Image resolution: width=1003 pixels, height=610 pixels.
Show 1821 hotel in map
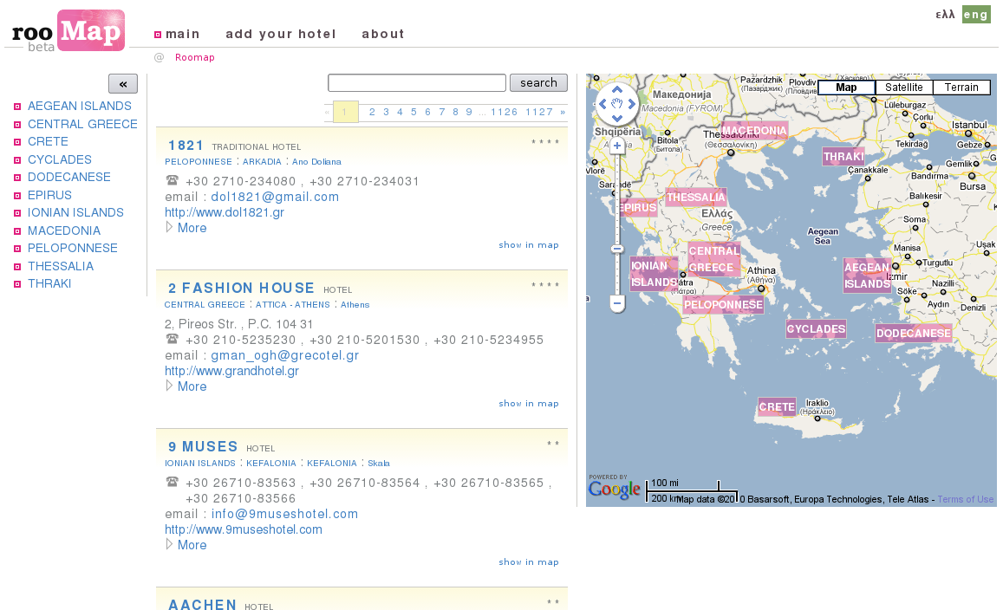click(529, 245)
